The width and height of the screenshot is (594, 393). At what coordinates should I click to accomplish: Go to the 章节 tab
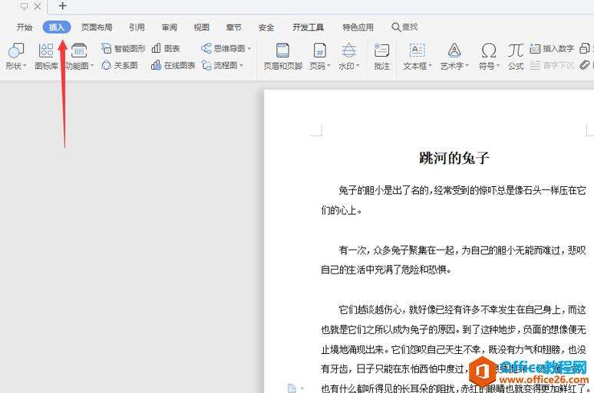[x=233, y=28]
